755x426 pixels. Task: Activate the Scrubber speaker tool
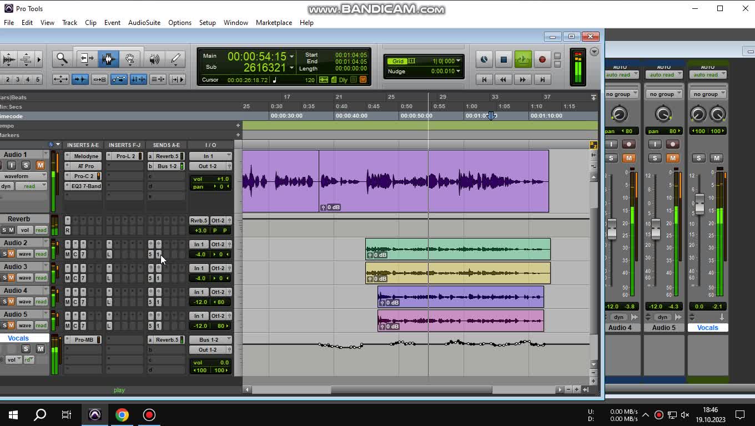pos(154,58)
